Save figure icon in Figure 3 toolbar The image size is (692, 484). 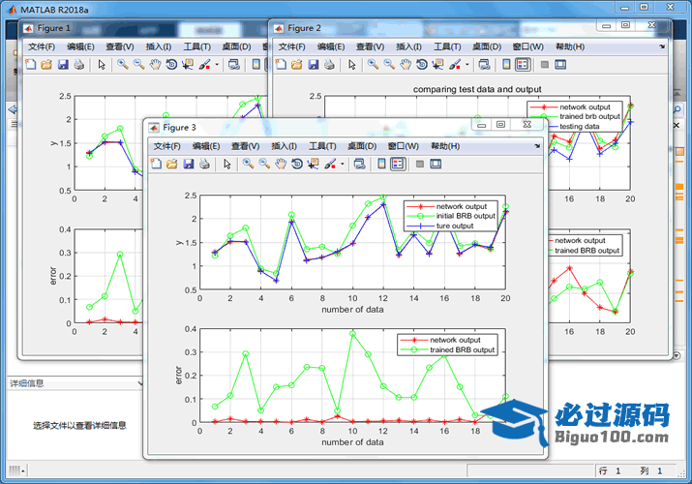189,165
